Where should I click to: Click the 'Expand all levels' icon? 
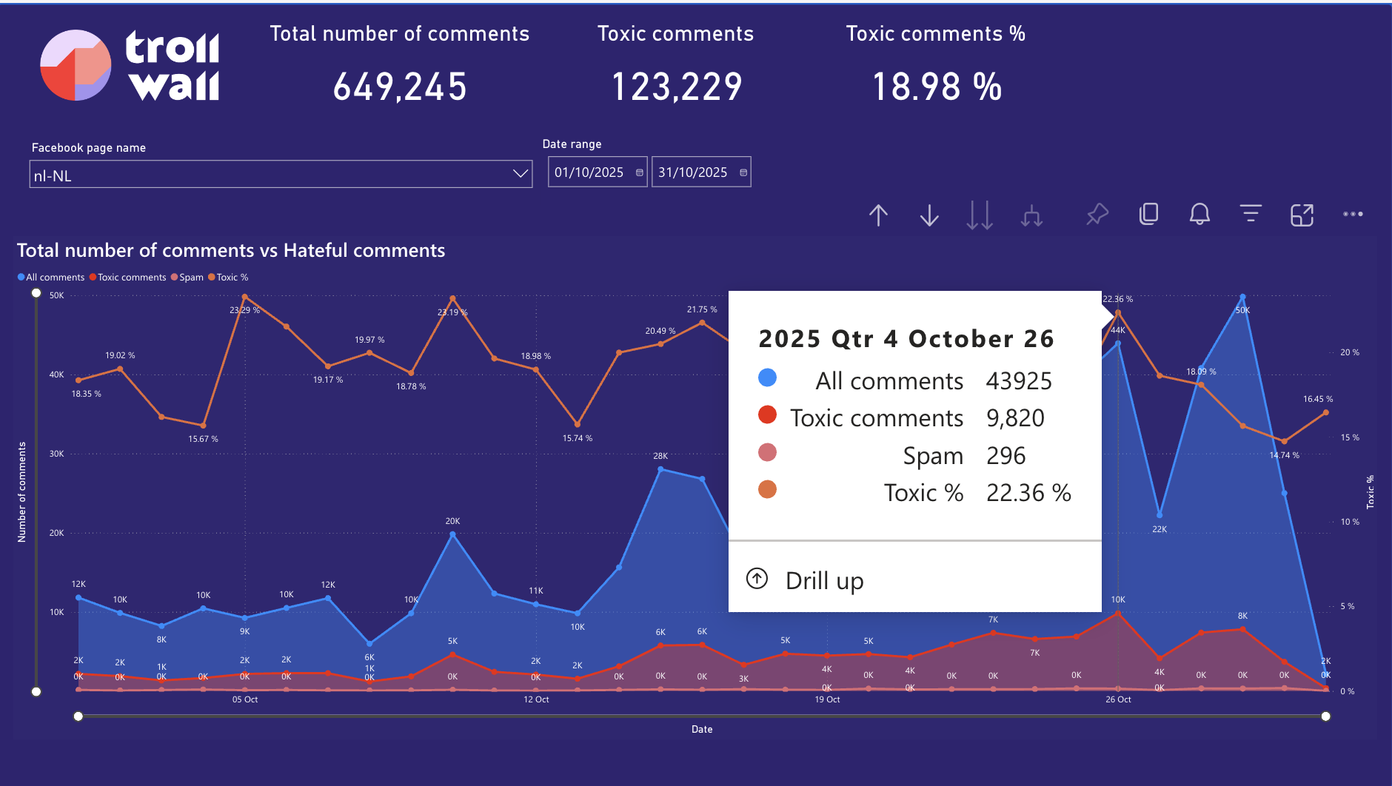[x=1031, y=215]
